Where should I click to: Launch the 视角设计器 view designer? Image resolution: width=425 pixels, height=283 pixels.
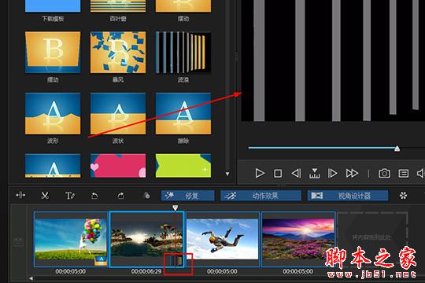[x=348, y=196]
